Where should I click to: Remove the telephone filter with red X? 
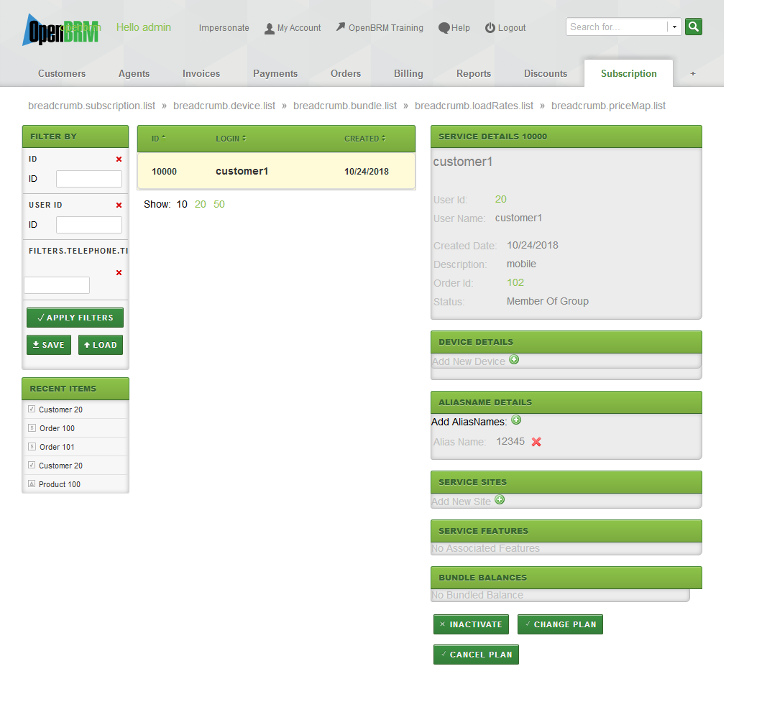point(119,273)
